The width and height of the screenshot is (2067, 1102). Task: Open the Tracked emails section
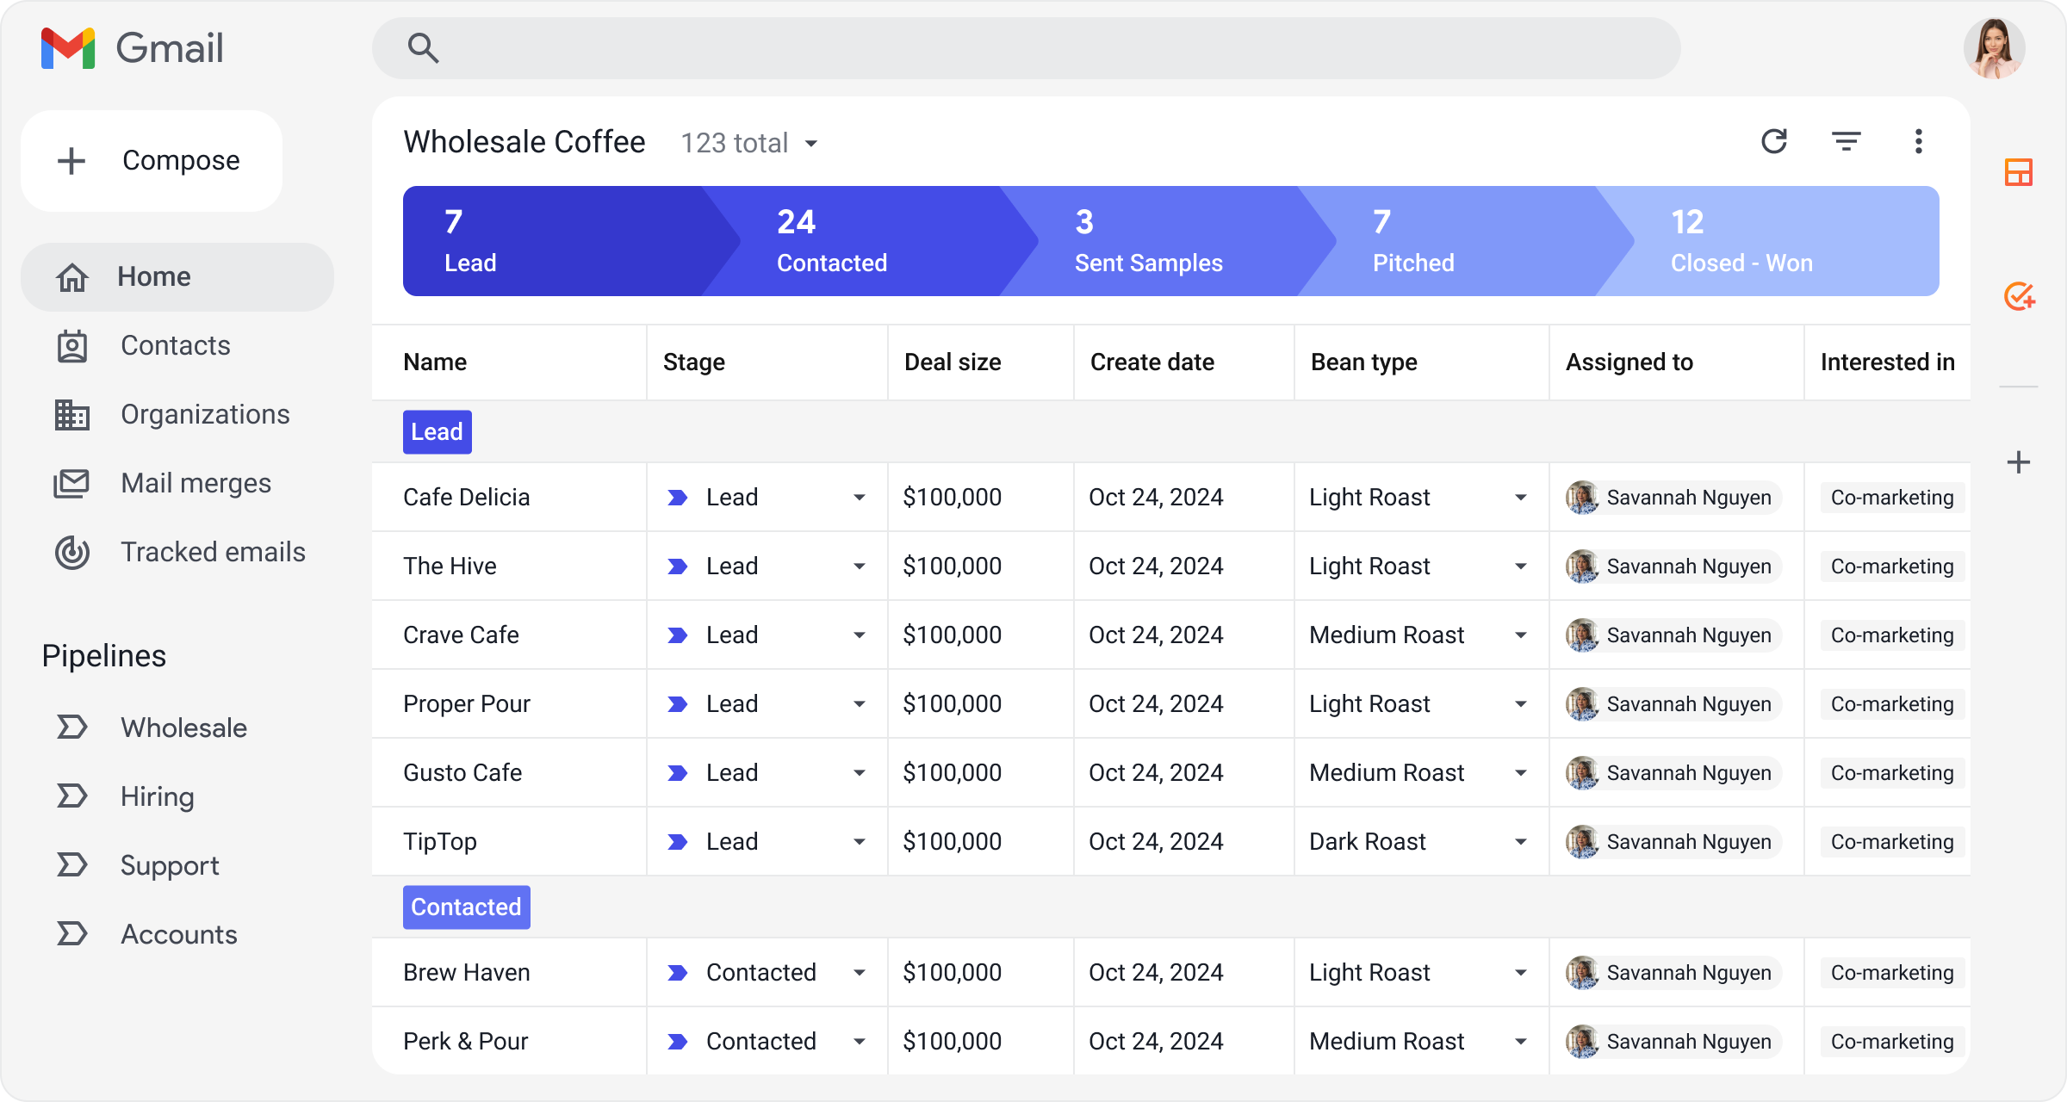177,552
